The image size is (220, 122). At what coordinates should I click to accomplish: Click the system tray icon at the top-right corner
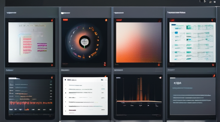[214, 2]
